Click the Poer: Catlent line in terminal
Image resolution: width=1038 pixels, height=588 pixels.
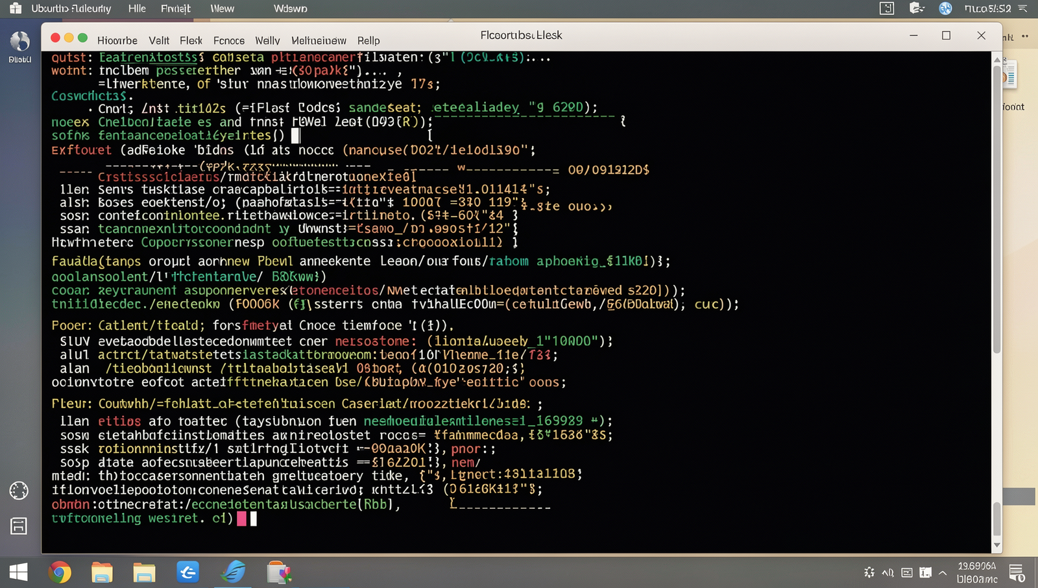[252, 325]
